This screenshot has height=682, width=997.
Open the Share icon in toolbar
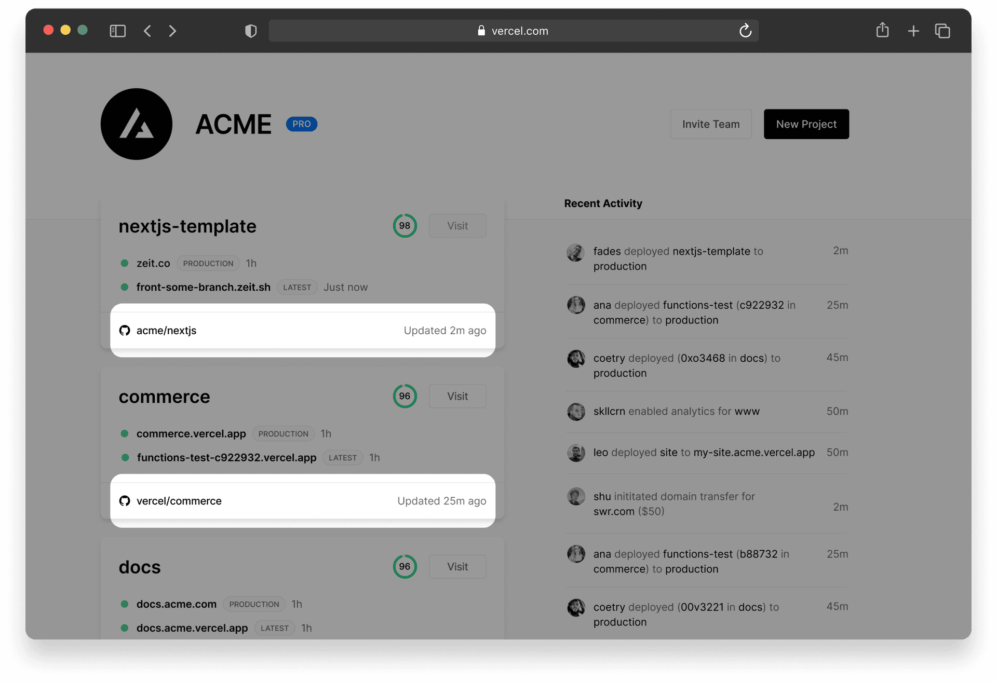tap(882, 31)
